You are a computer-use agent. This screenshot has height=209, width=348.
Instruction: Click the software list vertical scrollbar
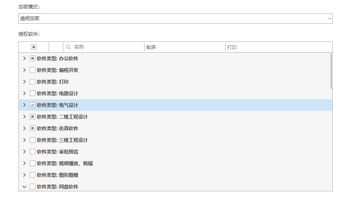pos(331,71)
